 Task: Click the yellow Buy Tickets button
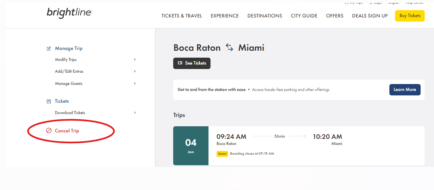tap(410, 16)
